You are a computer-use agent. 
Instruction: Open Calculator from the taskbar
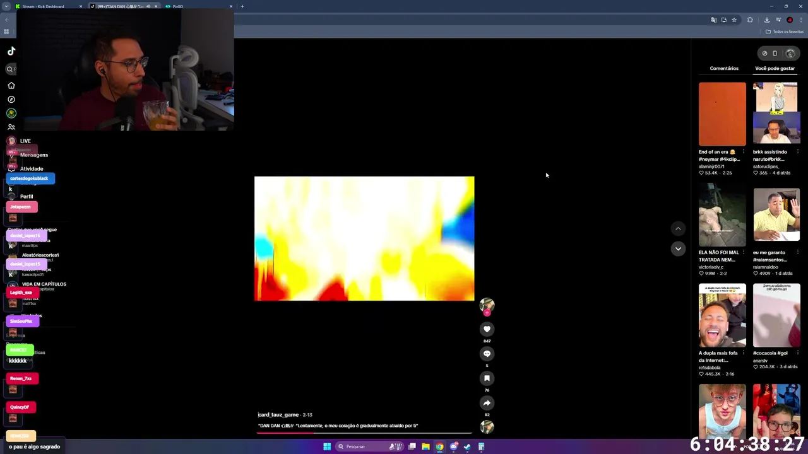481,446
